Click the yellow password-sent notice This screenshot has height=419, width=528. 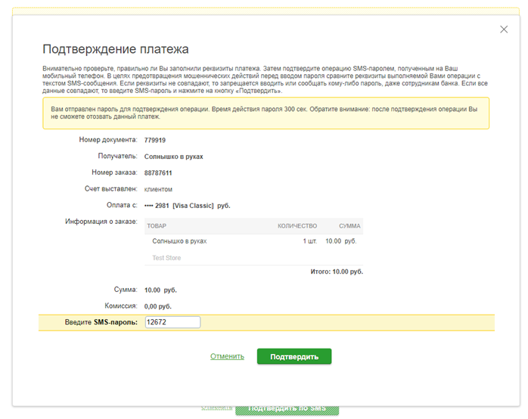(x=265, y=113)
